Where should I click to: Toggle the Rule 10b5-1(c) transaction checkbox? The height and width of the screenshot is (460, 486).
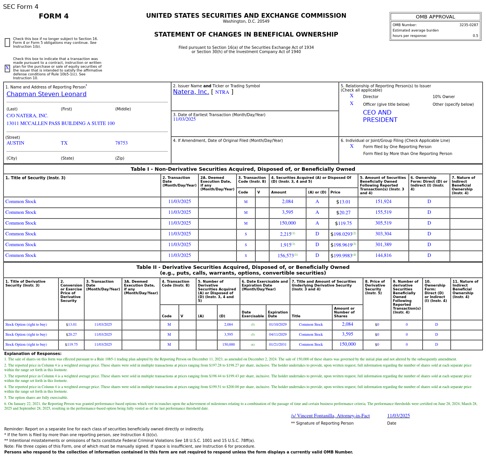(x=7, y=68)
